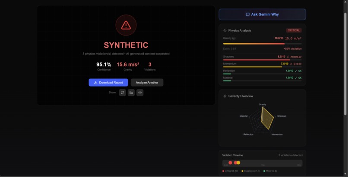The height and width of the screenshot is (177, 348).
Task: Click the Shadows X Anomaly status
Action: tap(294, 57)
